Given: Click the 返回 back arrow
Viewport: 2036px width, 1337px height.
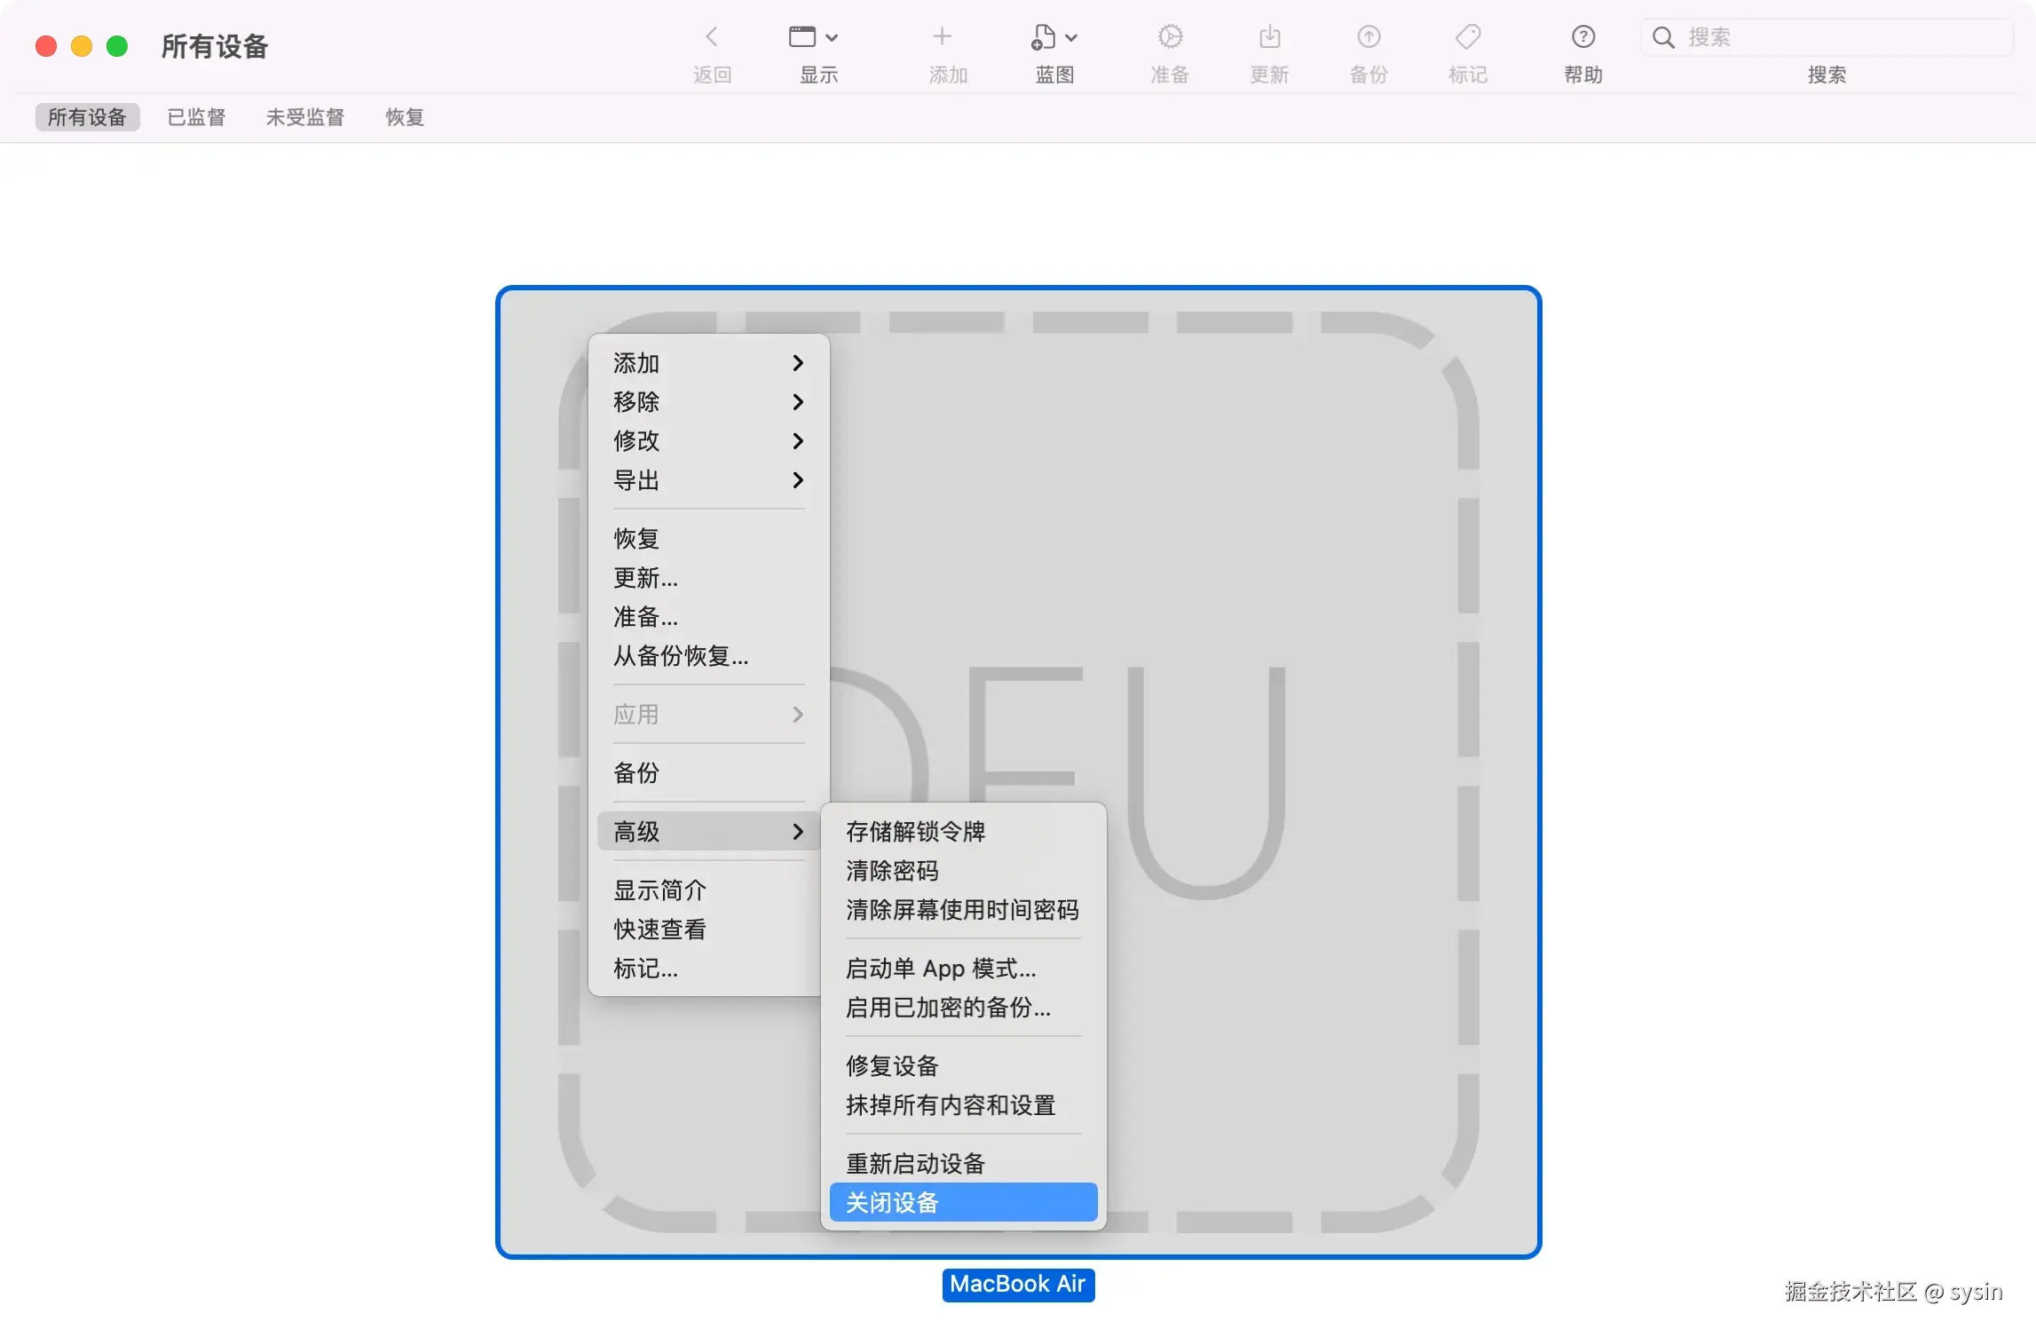Looking at the screenshot, I should click(x=713, y=36).
